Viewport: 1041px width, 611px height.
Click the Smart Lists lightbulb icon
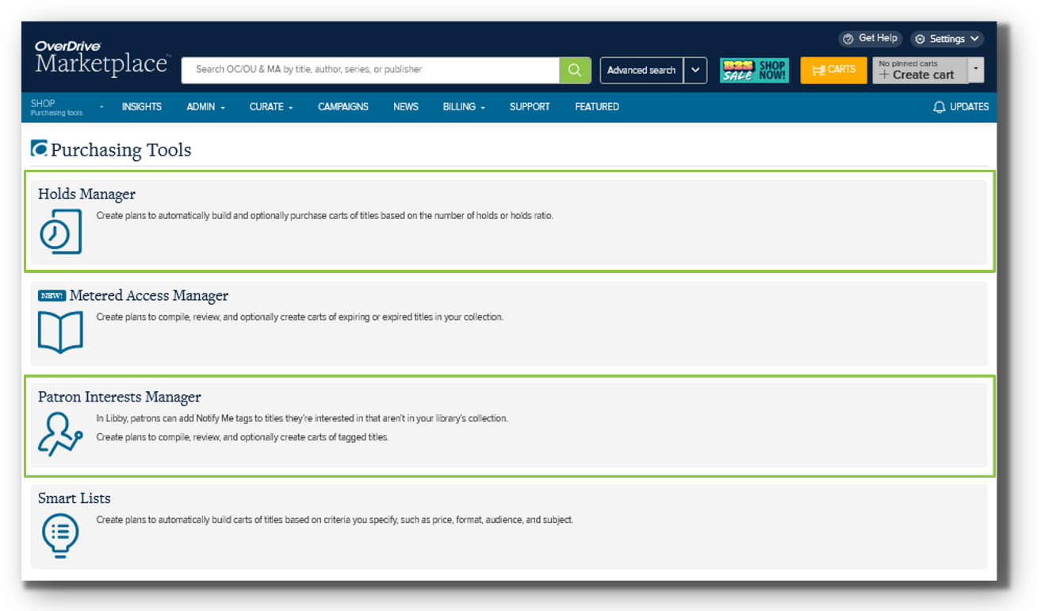[x=60, y=535]
